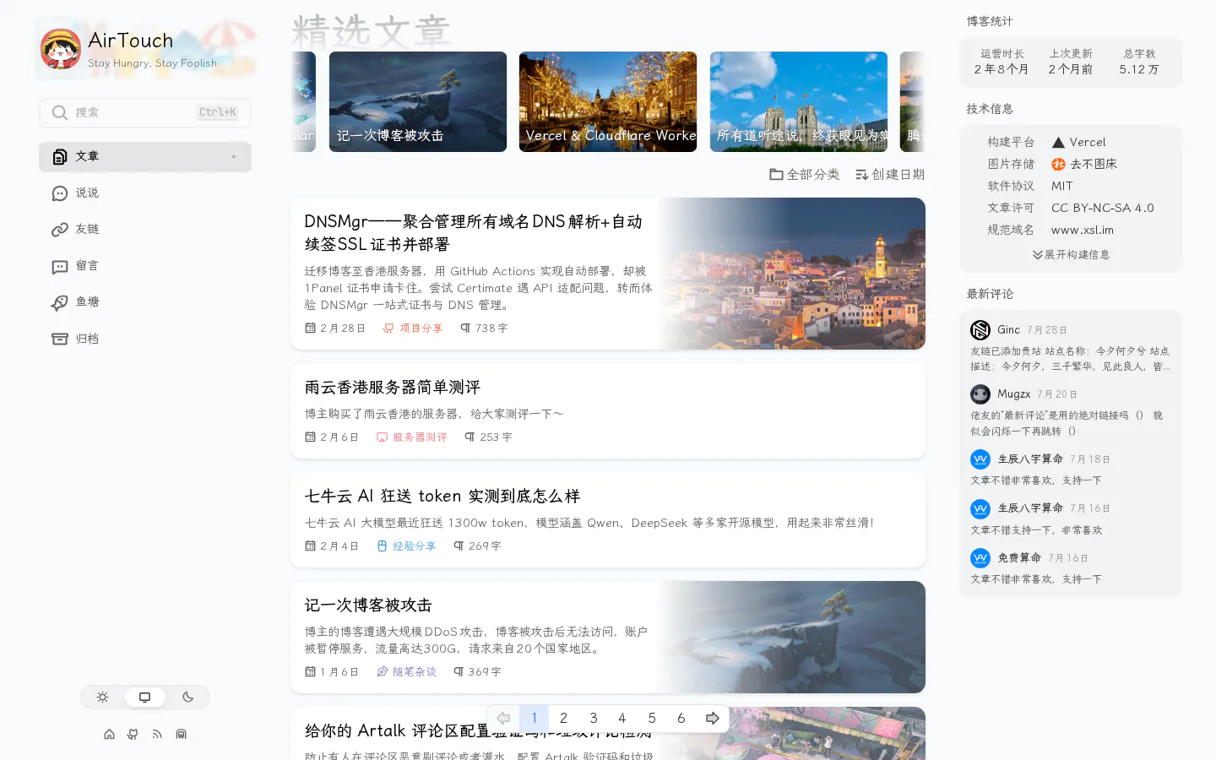Screen dimensions: 1216x760
Task: Open 鱼塘 in the sidebar menu
Action: coord(145,302)
